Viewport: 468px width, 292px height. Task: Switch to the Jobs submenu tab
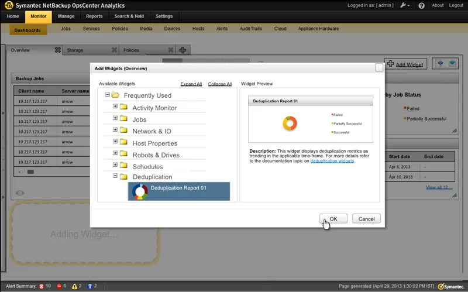pos(66,29)
